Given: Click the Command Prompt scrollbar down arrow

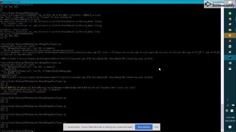Looking at the screenshot, I should click(x=222, y=131).
